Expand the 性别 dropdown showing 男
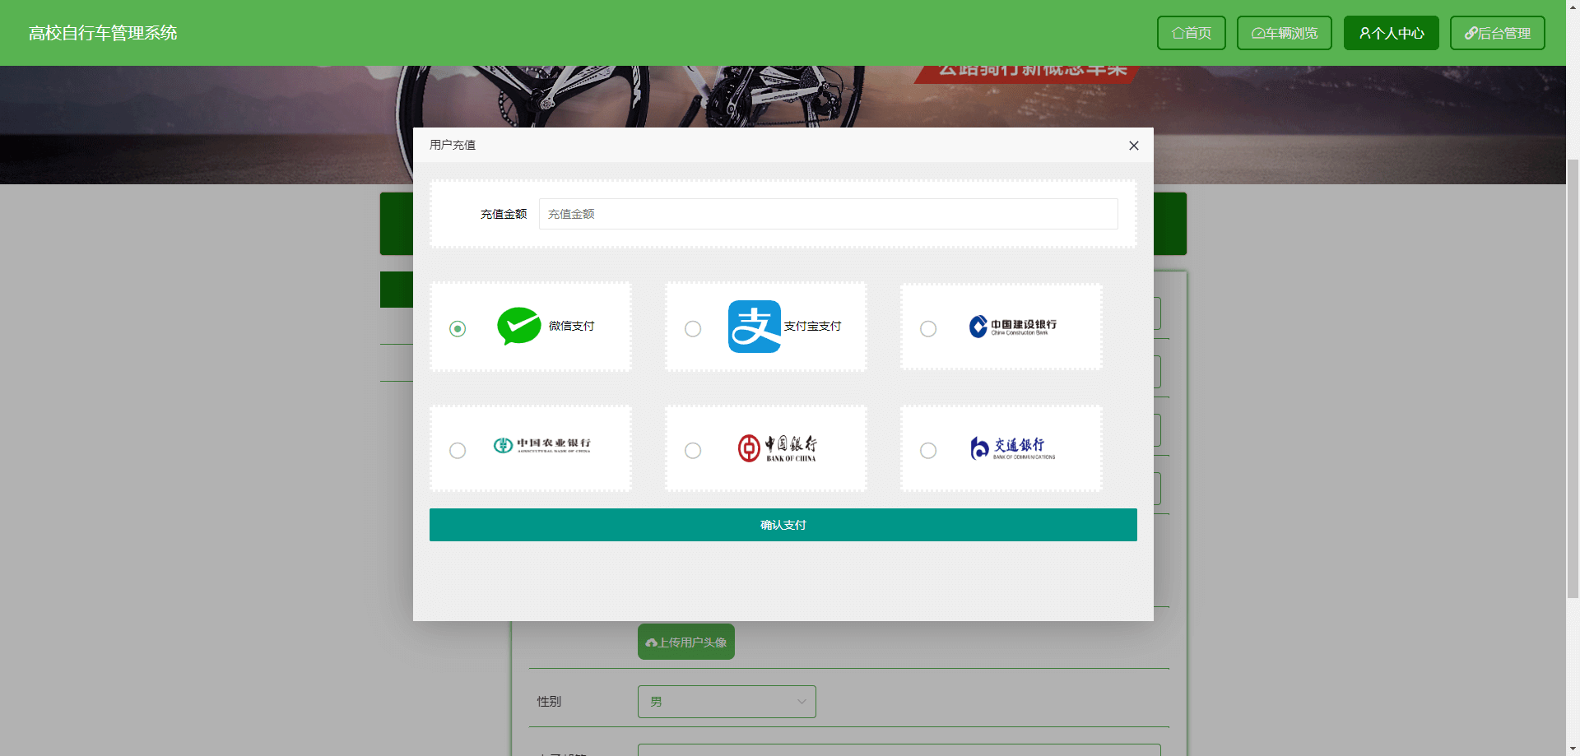The image size is (1580, 756). click(x=727, y=702)
